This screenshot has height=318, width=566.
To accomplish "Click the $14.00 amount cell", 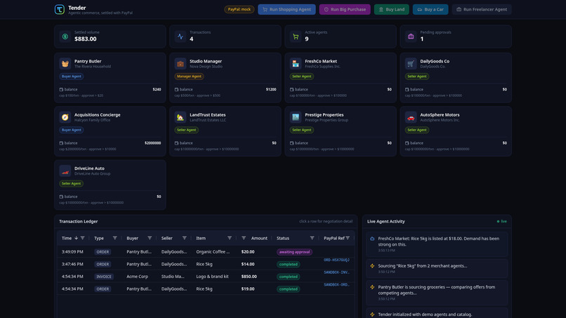I will click(248, 264).
